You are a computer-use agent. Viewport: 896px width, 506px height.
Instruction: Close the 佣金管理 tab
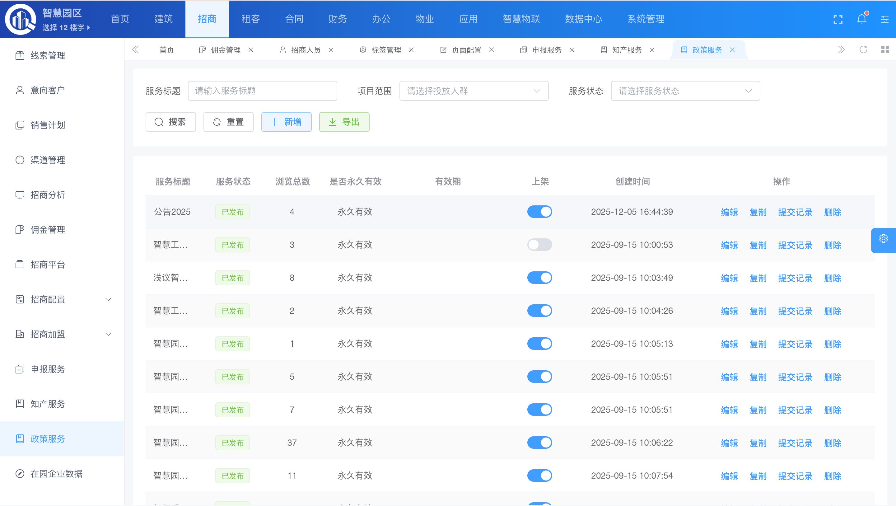(x=251, y=50)
